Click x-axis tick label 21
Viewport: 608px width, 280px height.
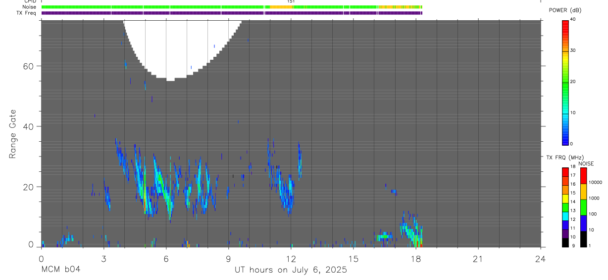pyautogui.click(x=478, y=259)
